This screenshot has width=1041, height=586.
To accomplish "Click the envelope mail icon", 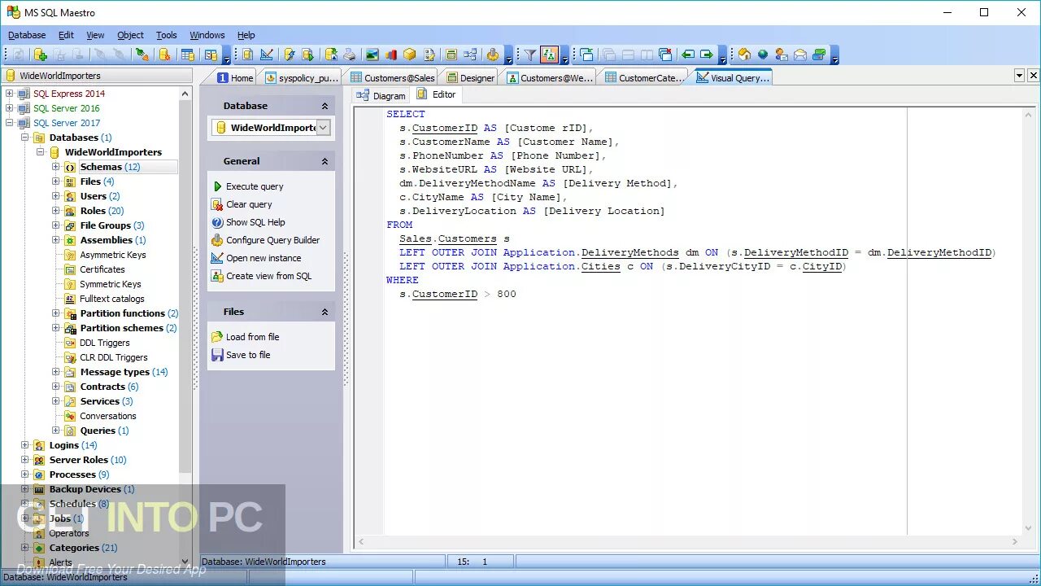I will tap(800, 55).
